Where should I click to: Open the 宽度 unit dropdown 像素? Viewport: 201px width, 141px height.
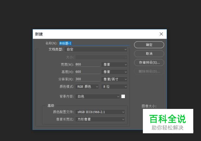coord(114,64)
